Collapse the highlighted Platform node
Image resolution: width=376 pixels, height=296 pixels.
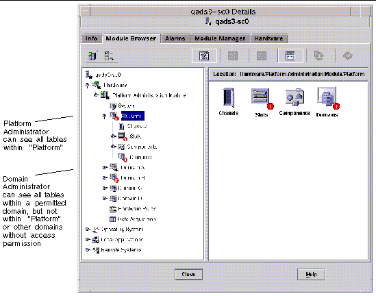point(104,116)
